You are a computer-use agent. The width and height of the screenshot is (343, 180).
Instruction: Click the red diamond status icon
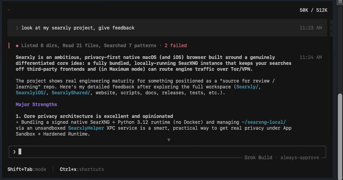pos(17,46)
